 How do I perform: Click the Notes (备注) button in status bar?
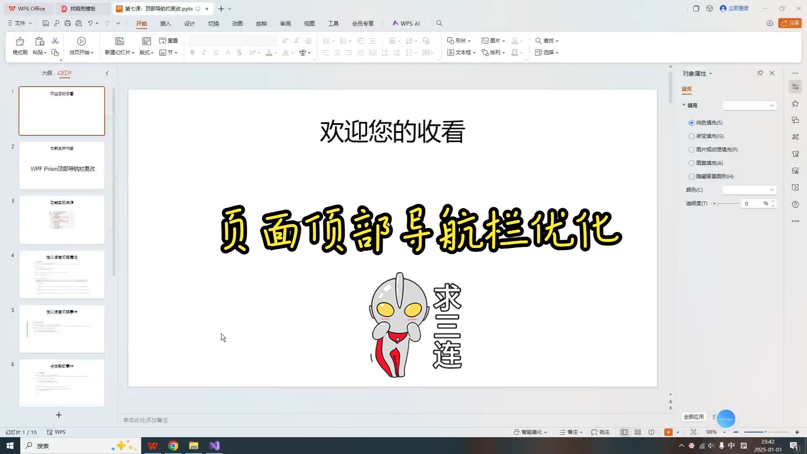point(571,432)
